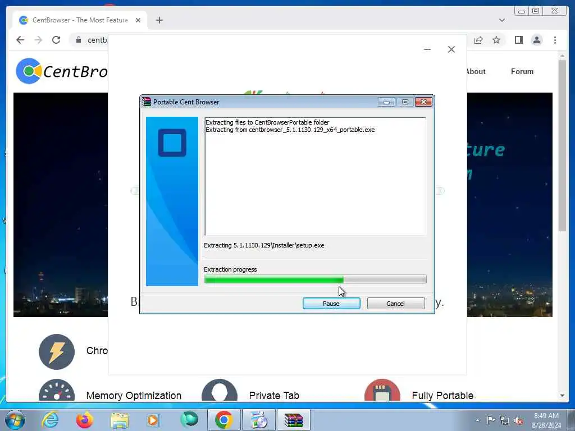Click the Private Tab icon
575x431 pixels.
pos(220,391)
